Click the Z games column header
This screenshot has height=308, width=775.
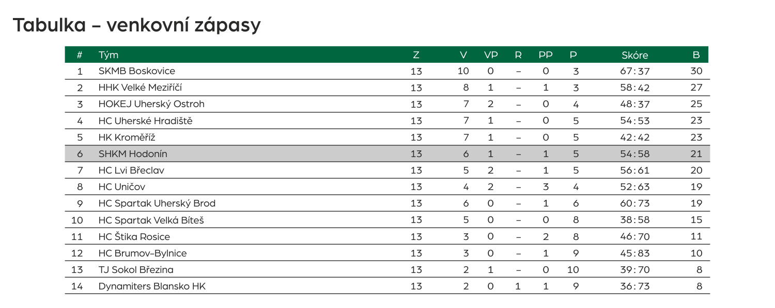(x=416, y=55)
